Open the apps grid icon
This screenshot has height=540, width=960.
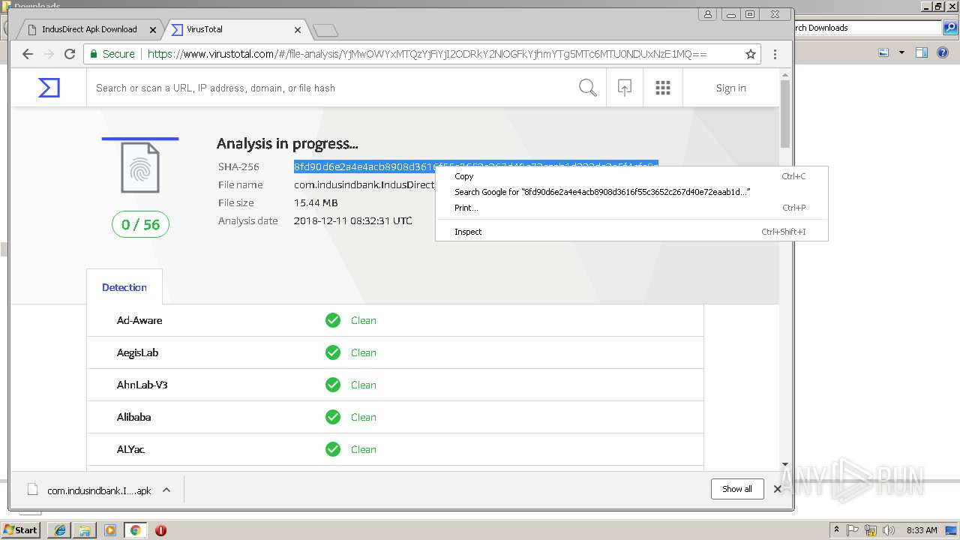(x=663, y=88)
